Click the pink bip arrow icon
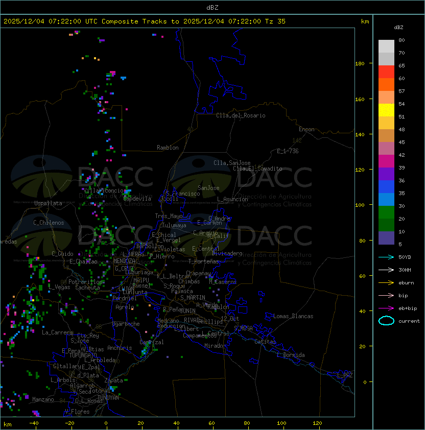The image size is (425, 430). [x=386, y=295]
